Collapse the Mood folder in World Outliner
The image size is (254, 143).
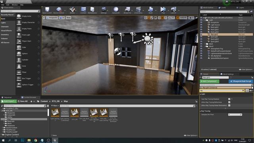click(x=206, y=46)
